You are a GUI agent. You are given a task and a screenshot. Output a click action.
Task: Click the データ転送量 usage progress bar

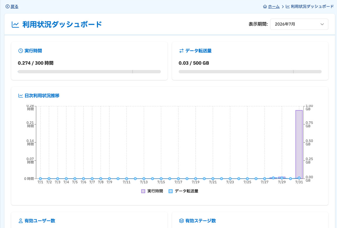pos(250,72)
